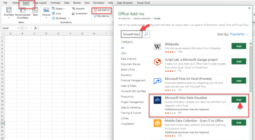This screenshot has width=255, height=140.
Task: Open the Review tab
Action: pyautogui.click(x=77, y=3)
